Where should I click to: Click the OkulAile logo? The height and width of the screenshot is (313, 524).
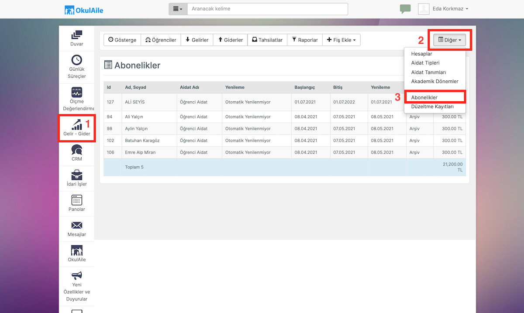(84, 10)
